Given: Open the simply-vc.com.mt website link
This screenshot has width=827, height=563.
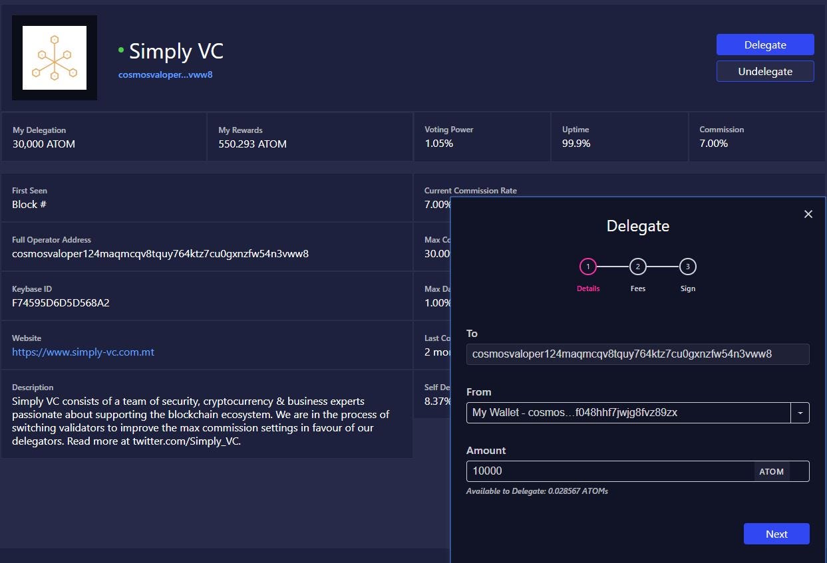Looking at the screenshot, I should click(83, 352).
